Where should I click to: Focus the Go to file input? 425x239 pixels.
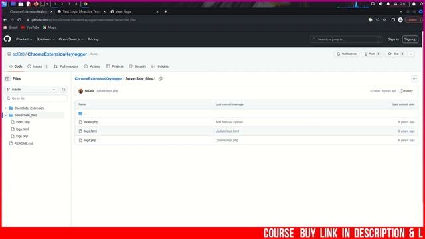[36, 98]
